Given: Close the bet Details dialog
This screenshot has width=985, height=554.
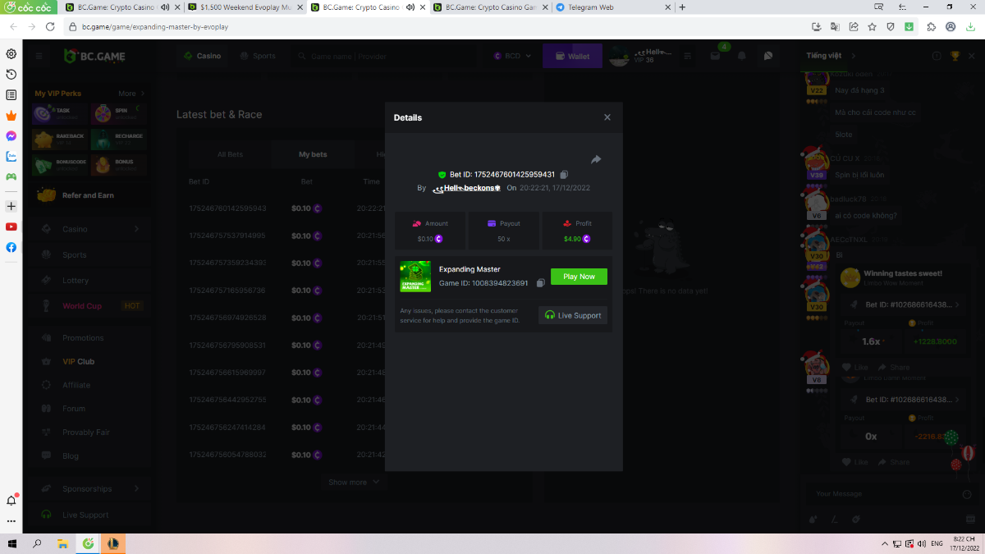Looking at the screenshot, I should (x=607, y=117).
